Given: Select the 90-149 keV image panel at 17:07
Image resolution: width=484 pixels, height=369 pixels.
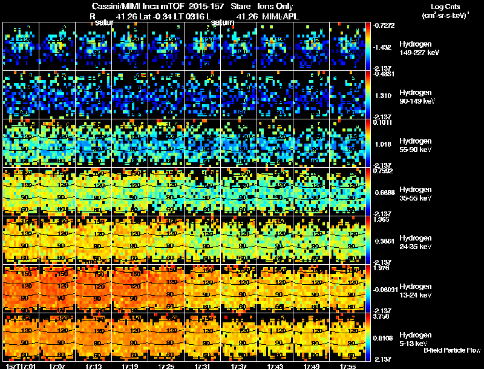Looking at the screenshot, I should pyautogui.click(x=57, y=95).
